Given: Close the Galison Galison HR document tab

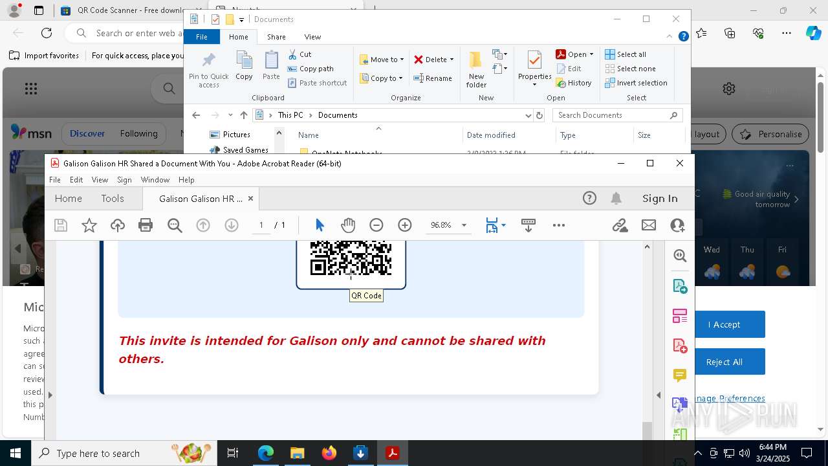Looking at the screenshot, I should tap(250, 199).
